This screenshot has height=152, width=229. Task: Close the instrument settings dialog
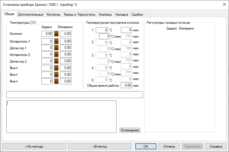[224, 5]
